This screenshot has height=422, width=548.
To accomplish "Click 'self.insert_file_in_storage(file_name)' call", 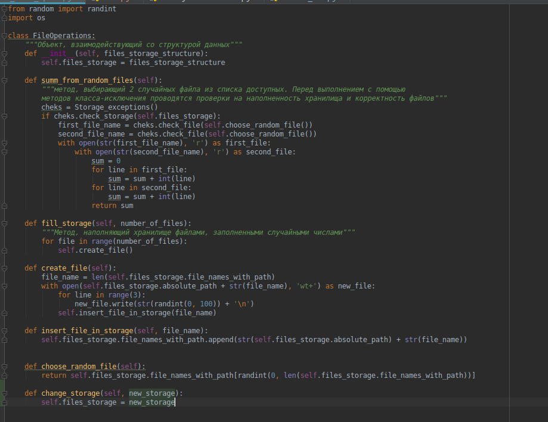I will pos(137,313).
